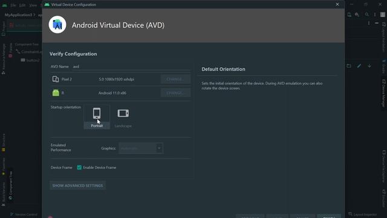
Task: Click the minimize panel dash icon
Action: coord(376,23)
